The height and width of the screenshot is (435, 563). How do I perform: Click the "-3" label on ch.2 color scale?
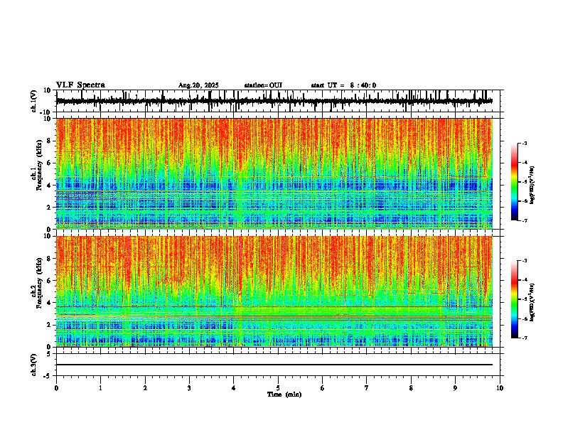tap(524, 261)
